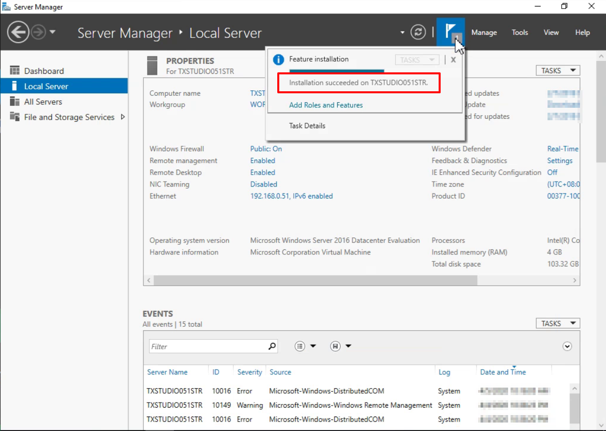Image resolution: width=606 pixels, height=431 pixels.
Task: Click the Remote management Enabled link
Action: tap(263, 161)
